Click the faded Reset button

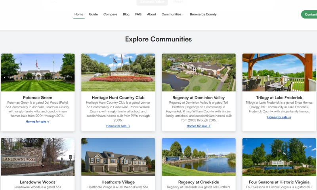[178, 2]
